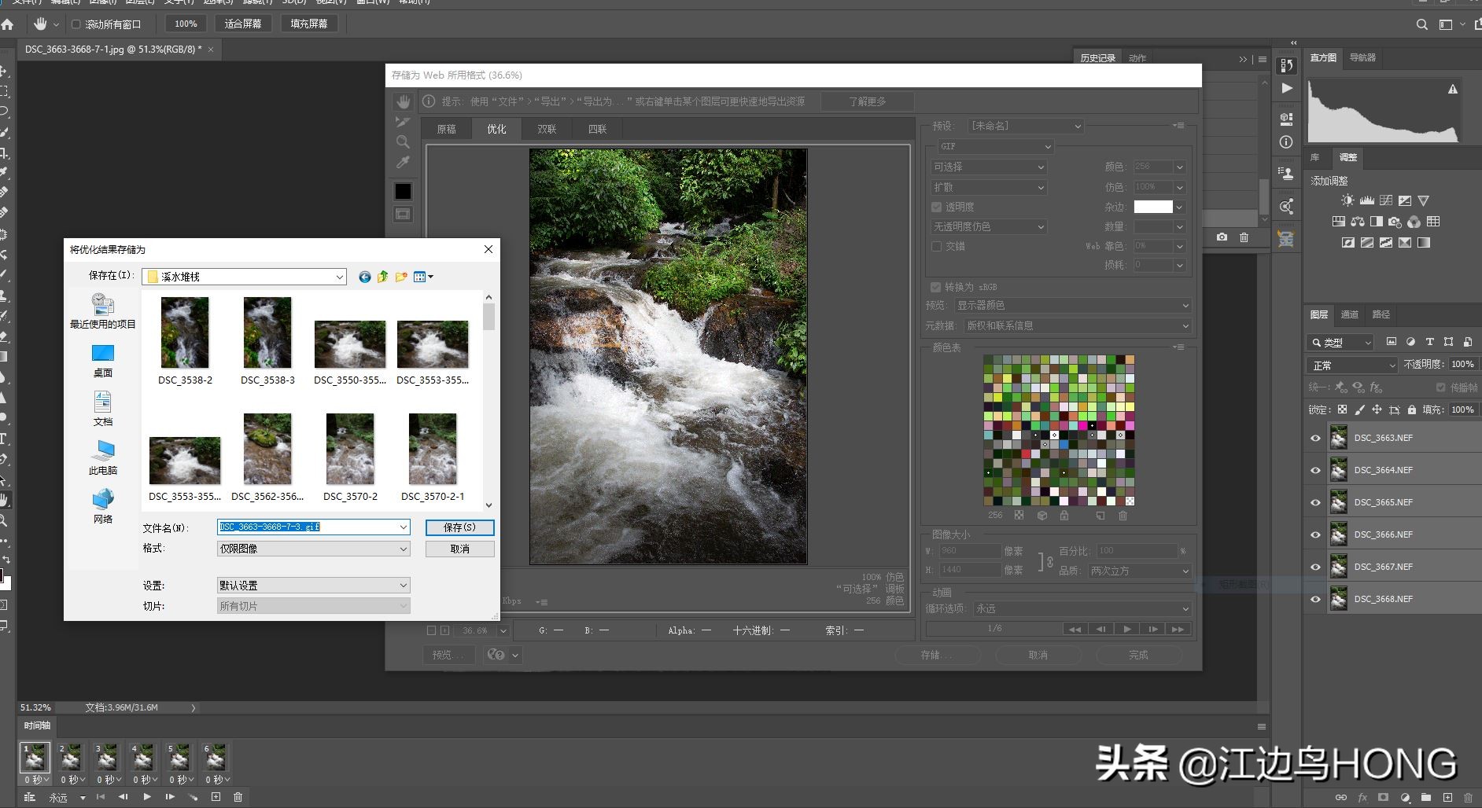Open search icon in top bar
Viewport: 1482px width, 808px height.
1421,24
